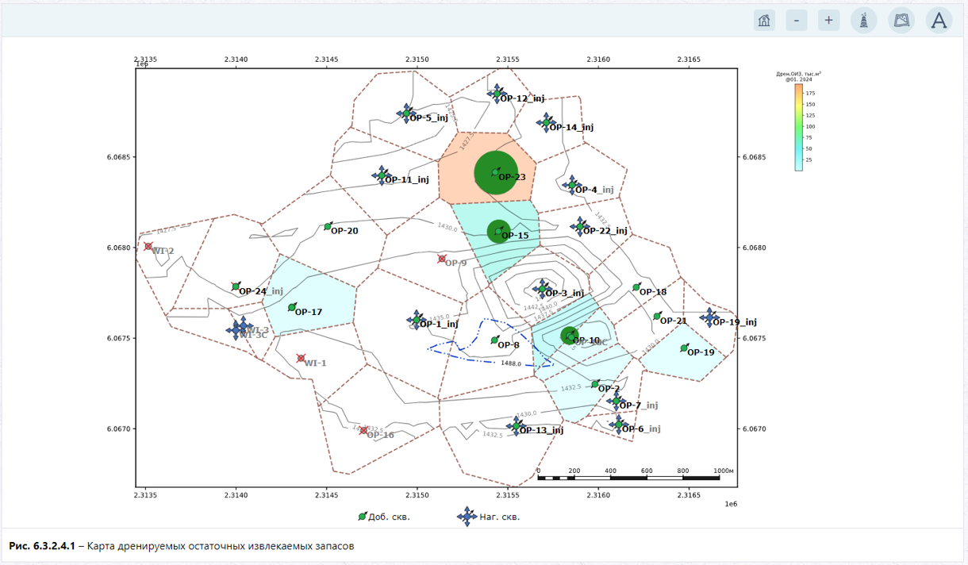Toggle wells display via oil derrick icon
Viewport: 968px width, 565px height.
click(864, 21)
